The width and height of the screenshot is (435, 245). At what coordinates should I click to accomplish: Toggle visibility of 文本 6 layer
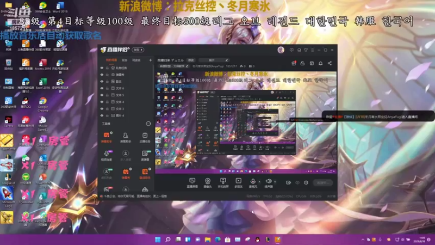102,88
